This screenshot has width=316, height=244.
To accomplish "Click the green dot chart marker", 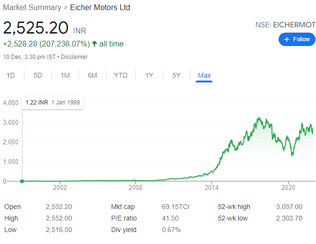I will [22, 181].
